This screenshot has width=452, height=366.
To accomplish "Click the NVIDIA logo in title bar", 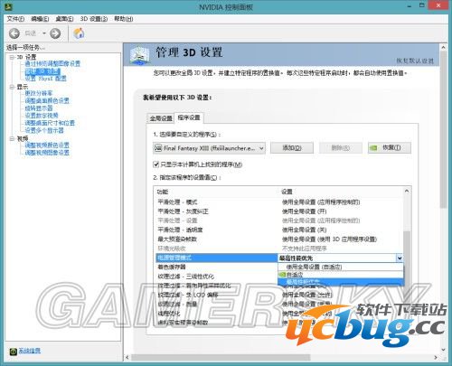I will click(x=9, y=6).
